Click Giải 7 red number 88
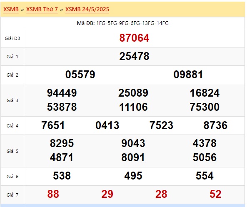The width and height of the screenshot is (247, 207). tap(53, 194)
